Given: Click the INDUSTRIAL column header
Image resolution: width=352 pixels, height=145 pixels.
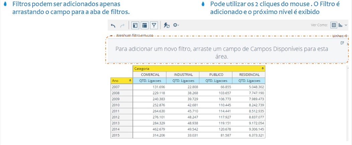Looking at the screenshot, I should click(182, 75).
